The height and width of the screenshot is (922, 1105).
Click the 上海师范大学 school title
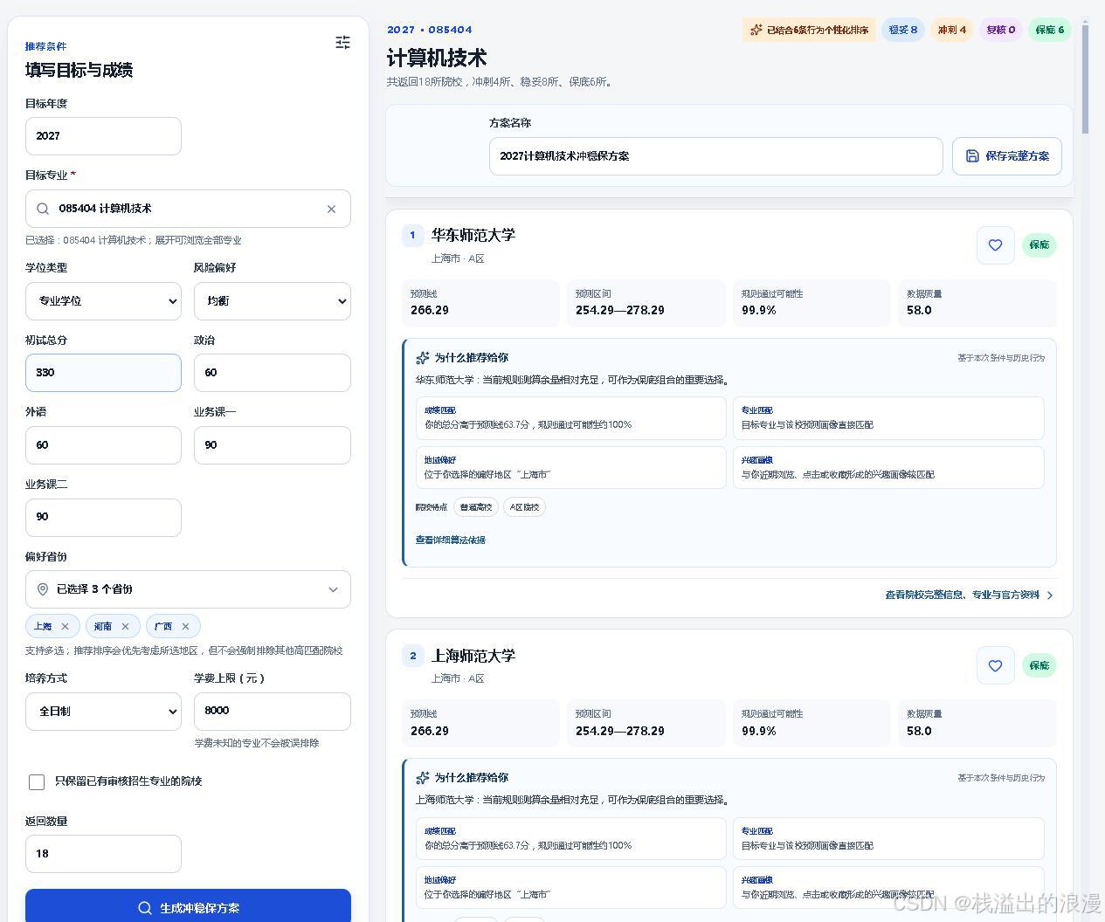click(x=473, y=656)
